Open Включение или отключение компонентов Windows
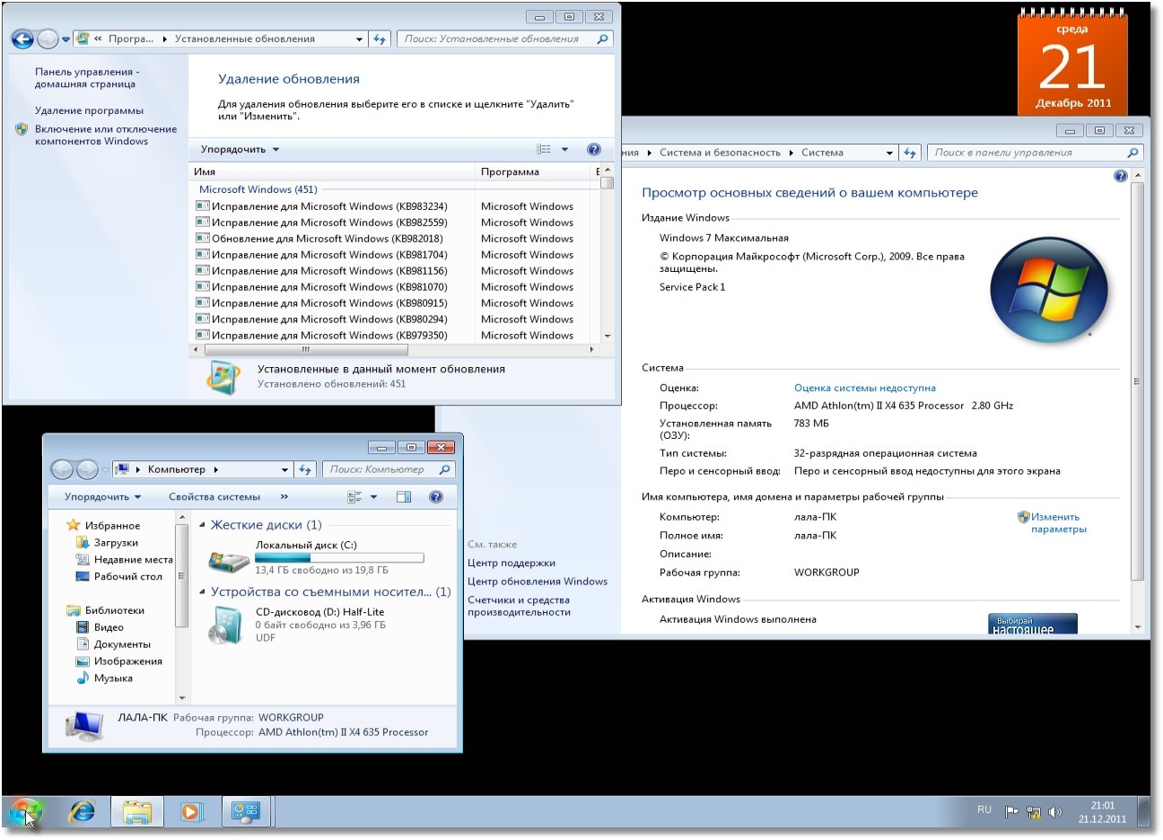The height and width of the screenshot is (840, 1163). coord(106,135)
